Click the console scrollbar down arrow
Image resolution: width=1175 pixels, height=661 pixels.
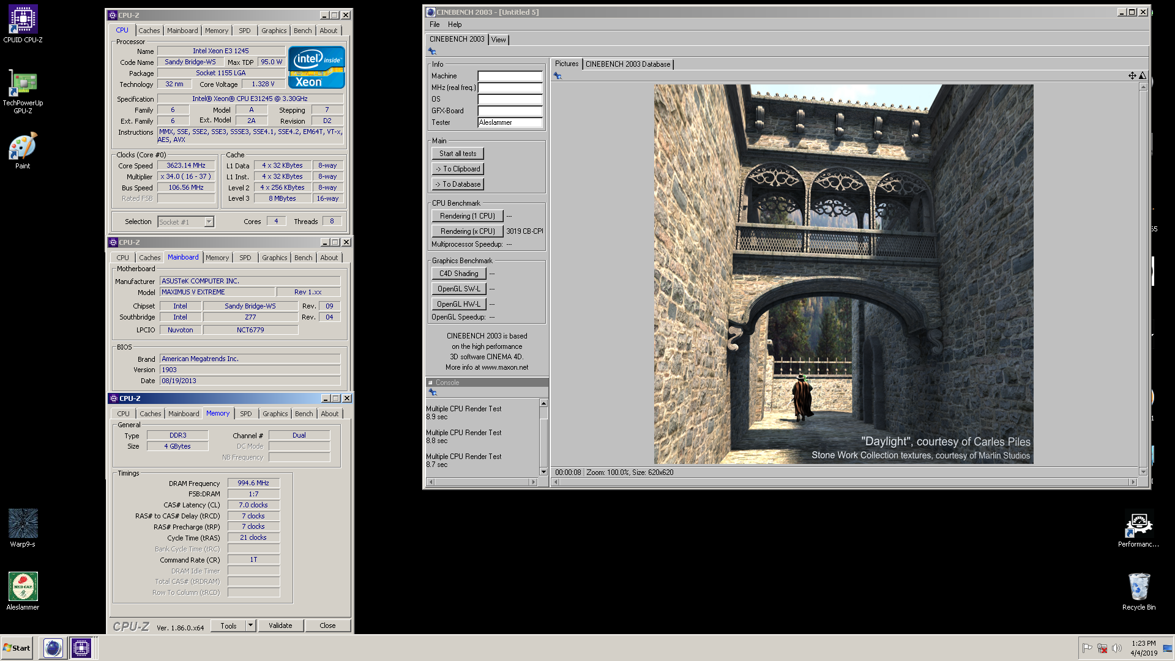tap(543, 472)
